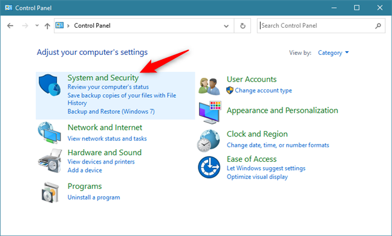Open View devices and printers
The width and height of the screenshot is (392, 236).
point(101,162)
